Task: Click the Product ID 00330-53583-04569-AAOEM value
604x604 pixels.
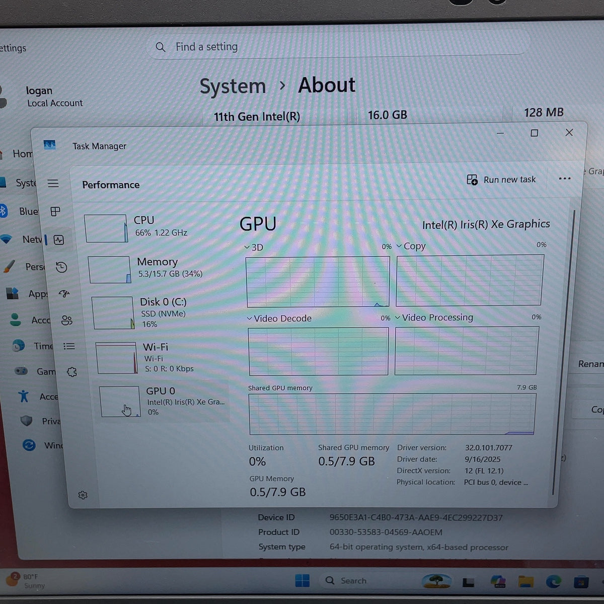Action: click(386, 532)
